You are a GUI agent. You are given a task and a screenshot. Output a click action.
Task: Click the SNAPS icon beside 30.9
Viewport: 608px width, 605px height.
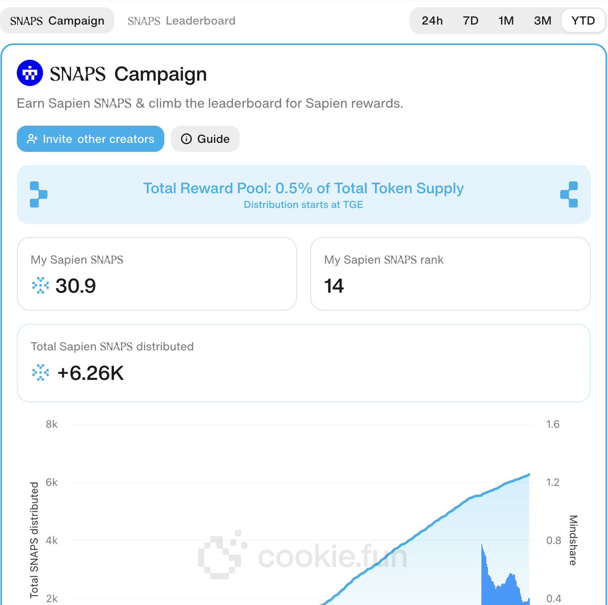click(41, 286)
